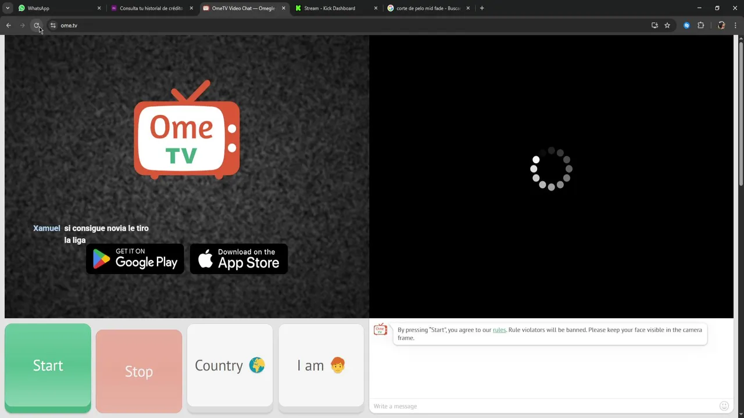The width and height of the screenshot is (744, 418).
Task: Switch to the Stream - Kick Dashboard tab
Action: (335, 8)
